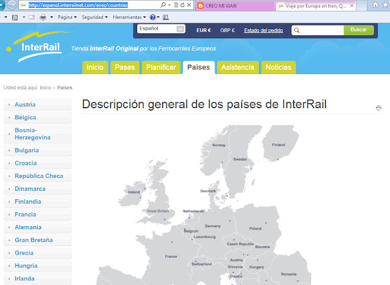Screen dimensions: 390x285
Task: Click the blue Help question mark icon
Action: click(x=152, y=18)
